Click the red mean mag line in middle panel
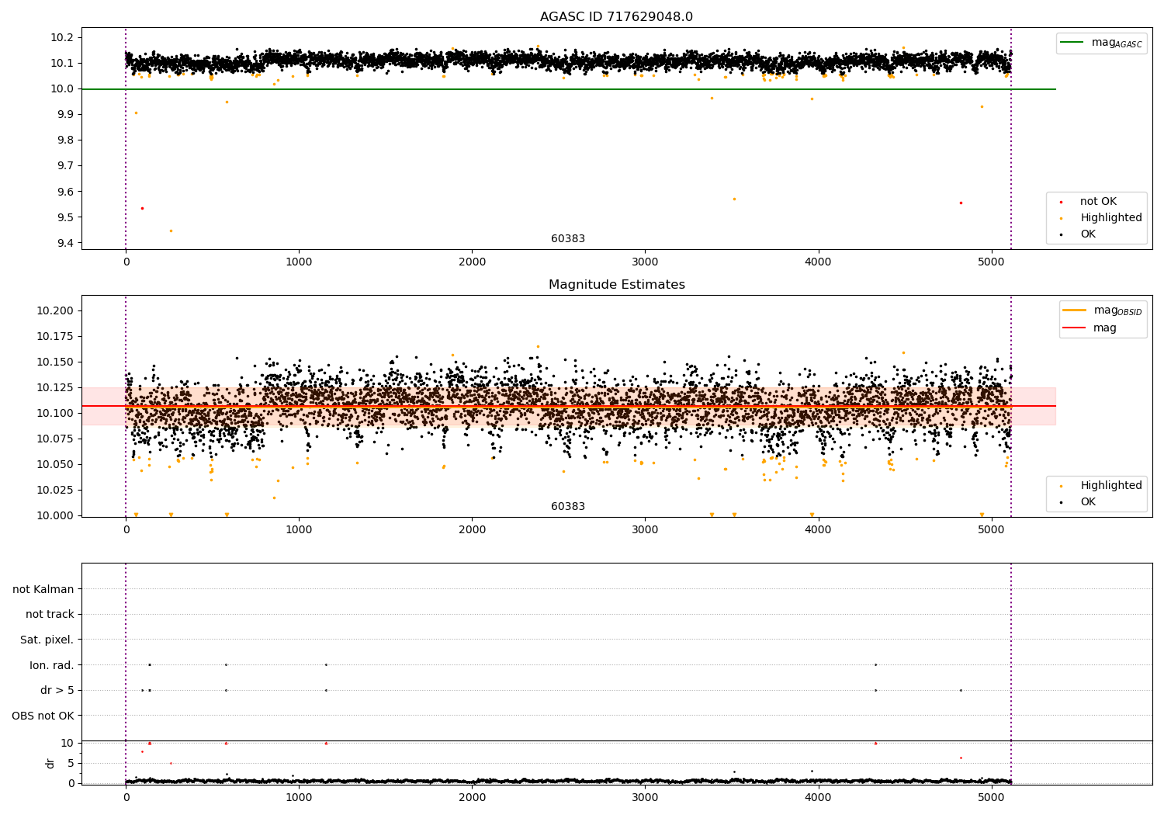The height and width of the screenshot is (815, 1164). 568,406
